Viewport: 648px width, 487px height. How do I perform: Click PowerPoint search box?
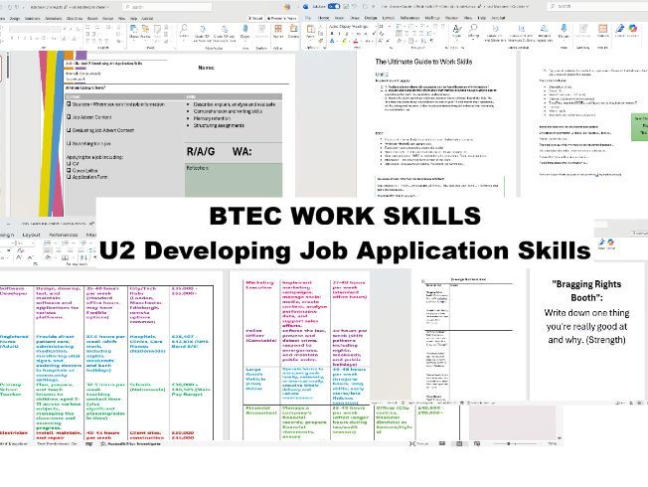click(x=167, y=7)
